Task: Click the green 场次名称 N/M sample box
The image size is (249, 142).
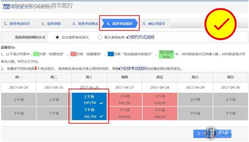Action: [x=166, y=55]
